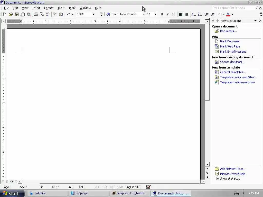Click the Undo arrow icon
Screen dimensions: 263x197
[68, 14]
